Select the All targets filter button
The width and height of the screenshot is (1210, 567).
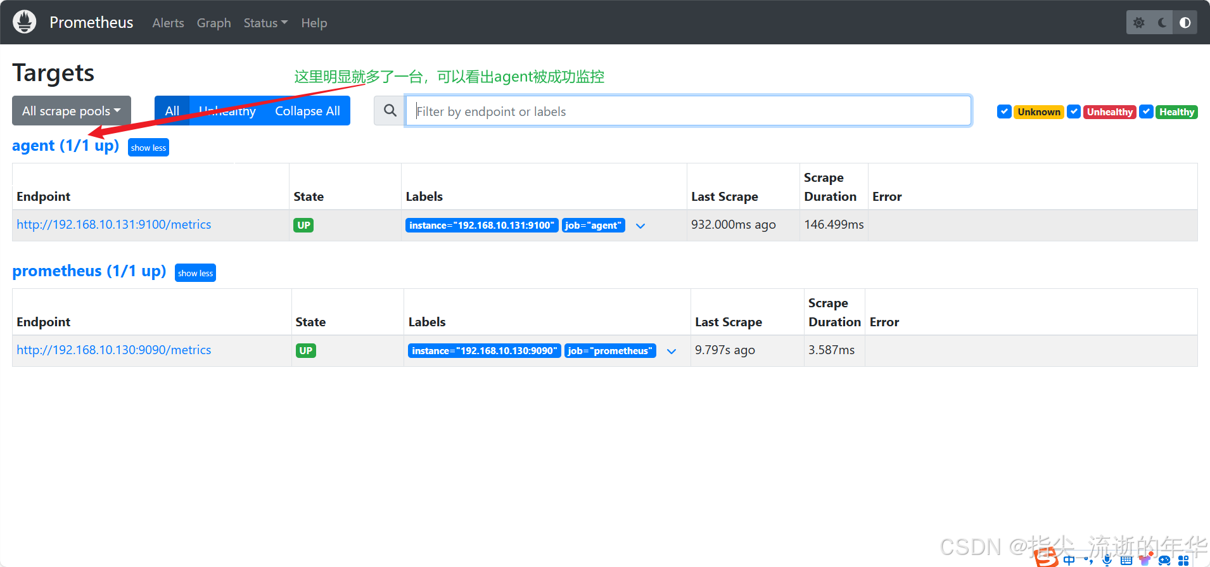[172, 111]
